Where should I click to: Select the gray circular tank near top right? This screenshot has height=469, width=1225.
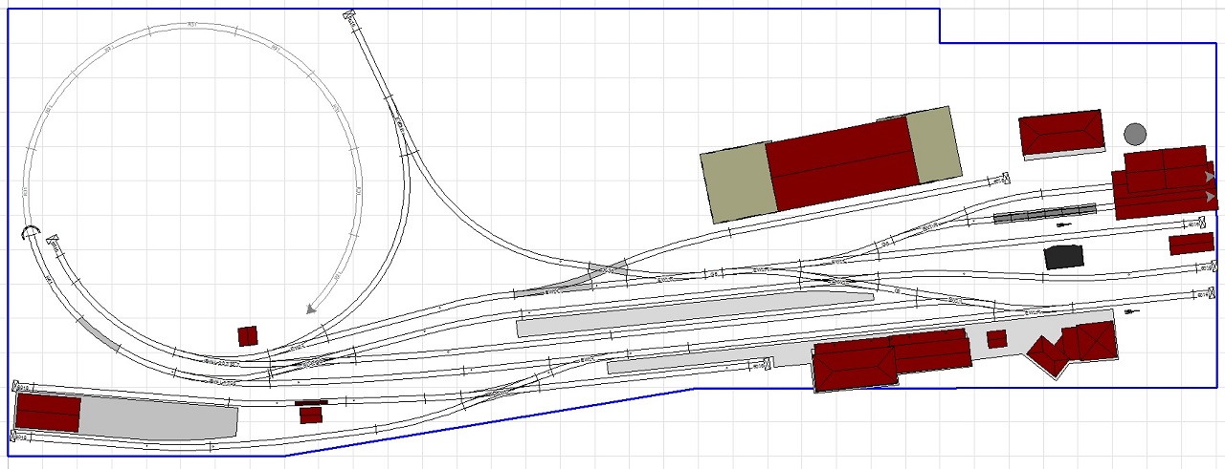point(1135,134)
